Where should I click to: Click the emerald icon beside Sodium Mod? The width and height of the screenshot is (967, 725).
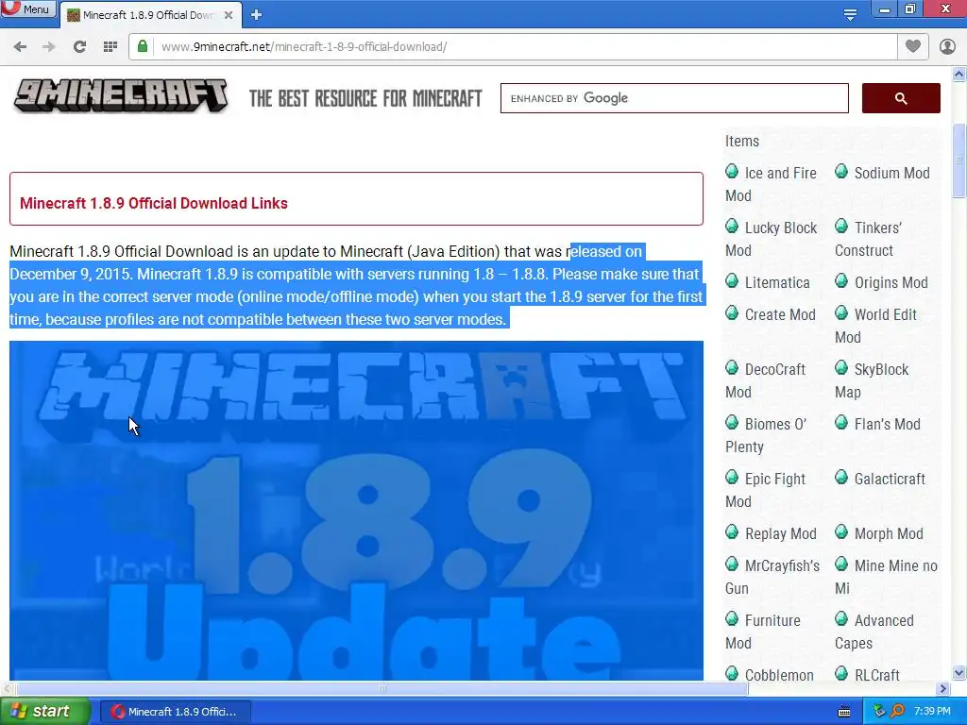click(841, 172)
